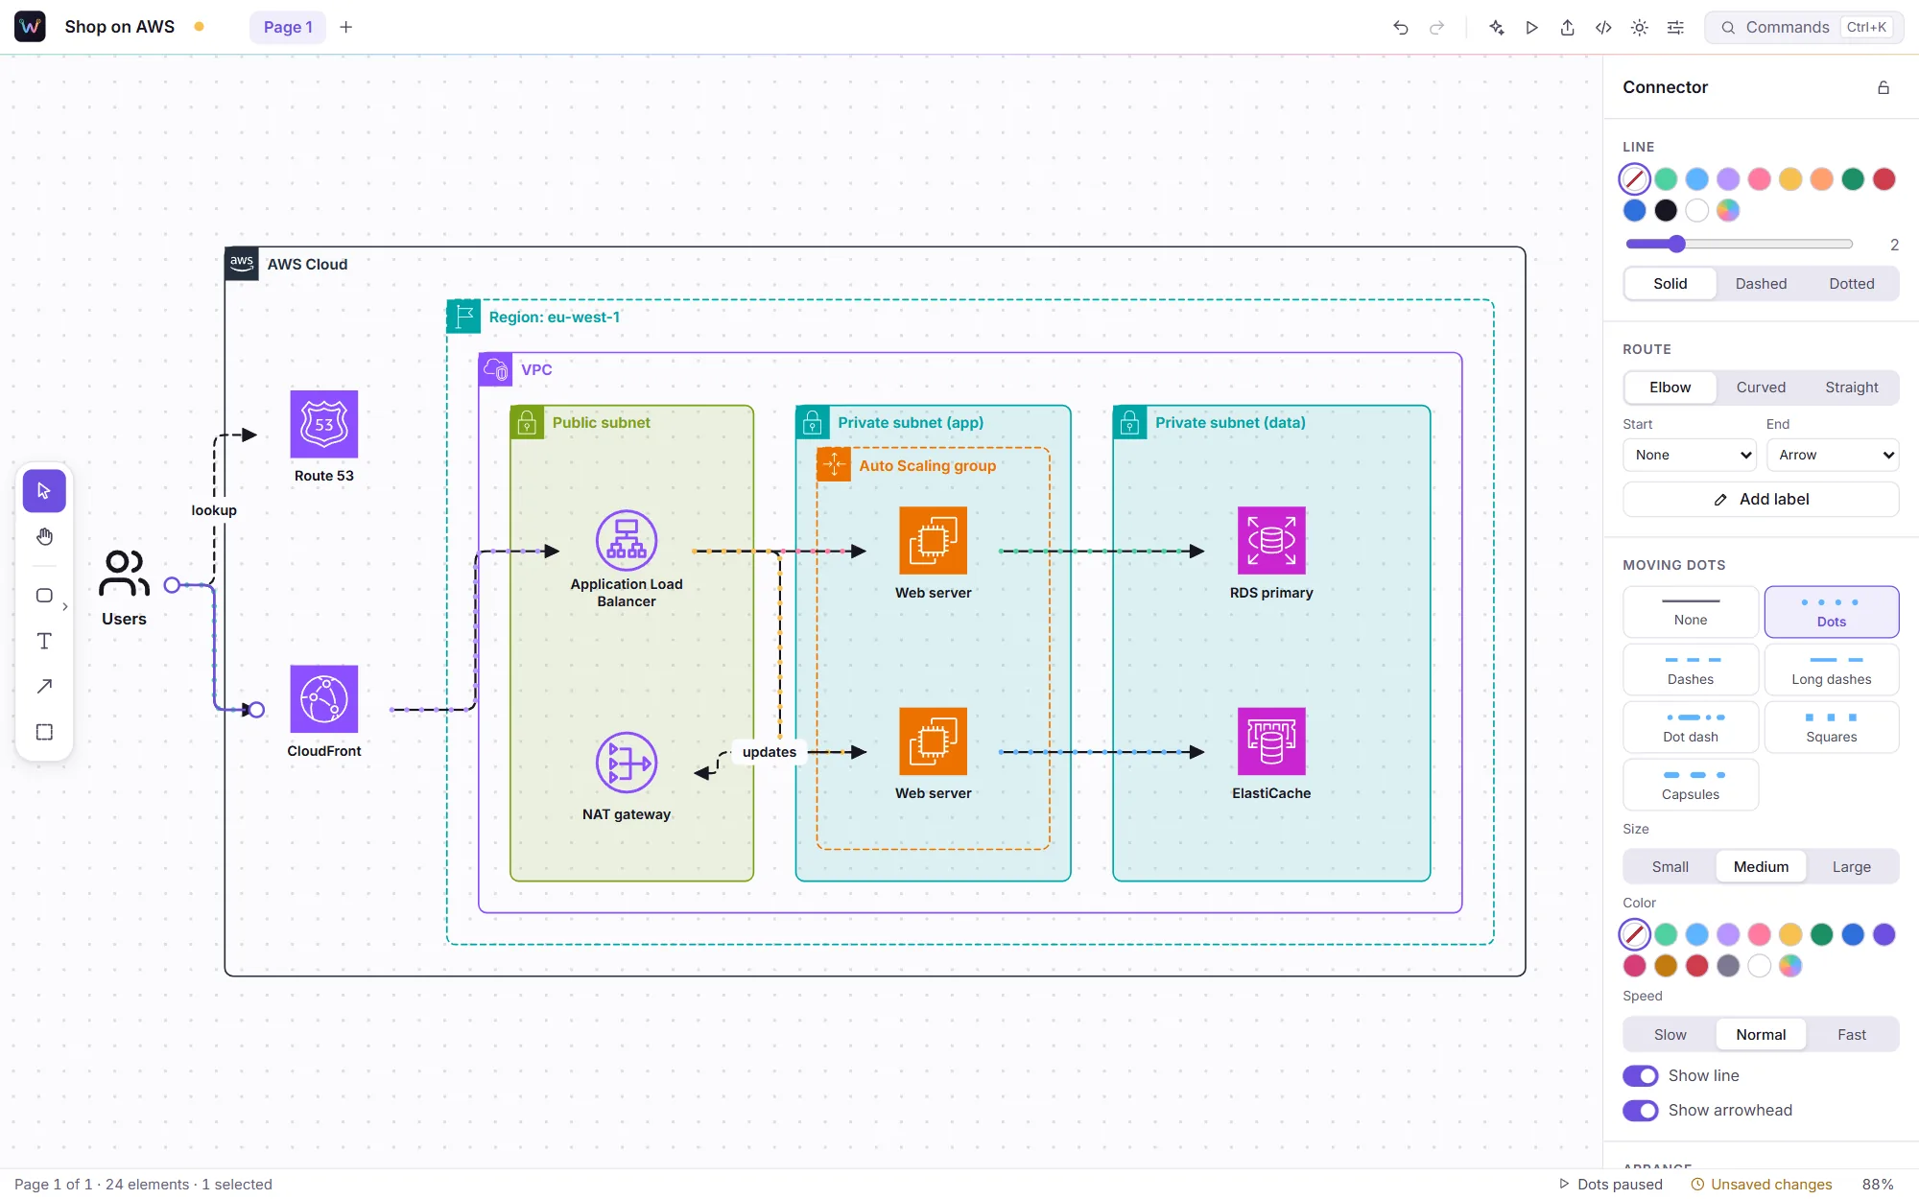Adjust the line width slider
Screen dimensions: 1919x1199
tap(1739, 245)
